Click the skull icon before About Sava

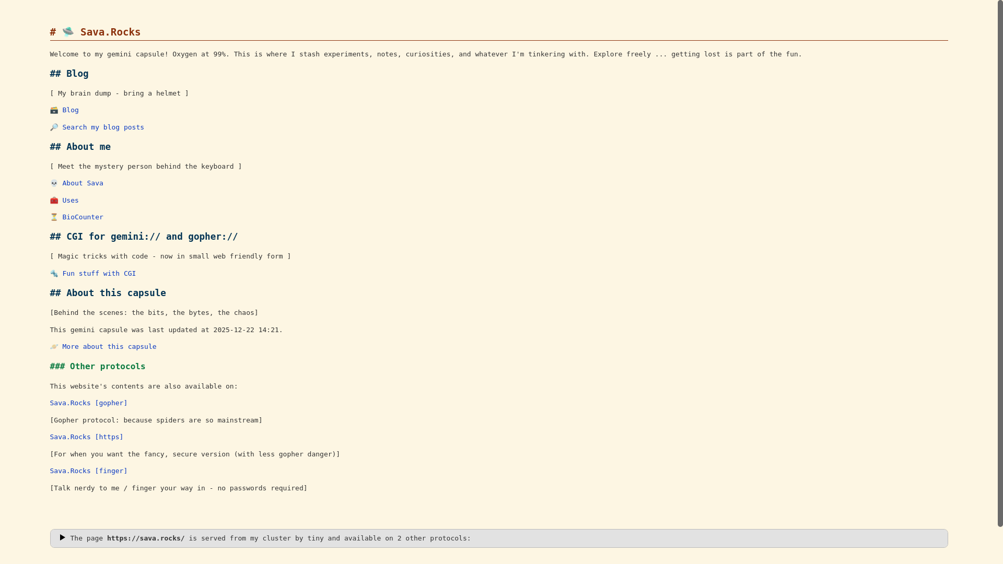[54, 183]
